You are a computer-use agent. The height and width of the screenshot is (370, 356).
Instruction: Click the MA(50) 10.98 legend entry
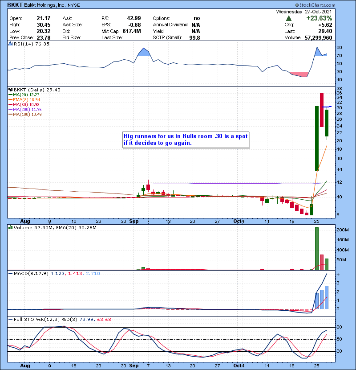[24, 104]
